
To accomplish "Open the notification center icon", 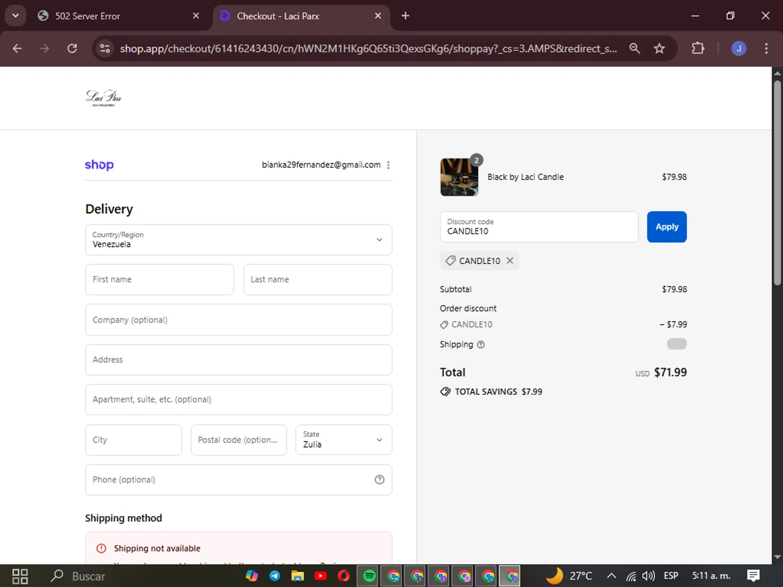I will coord(753,576).
